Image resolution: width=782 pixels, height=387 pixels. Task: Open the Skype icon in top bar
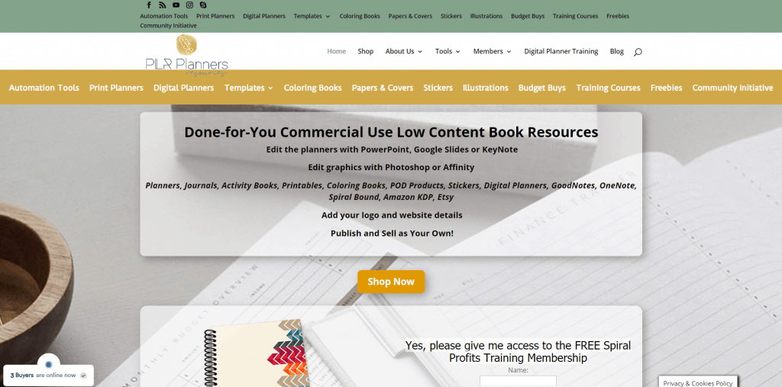203,5
